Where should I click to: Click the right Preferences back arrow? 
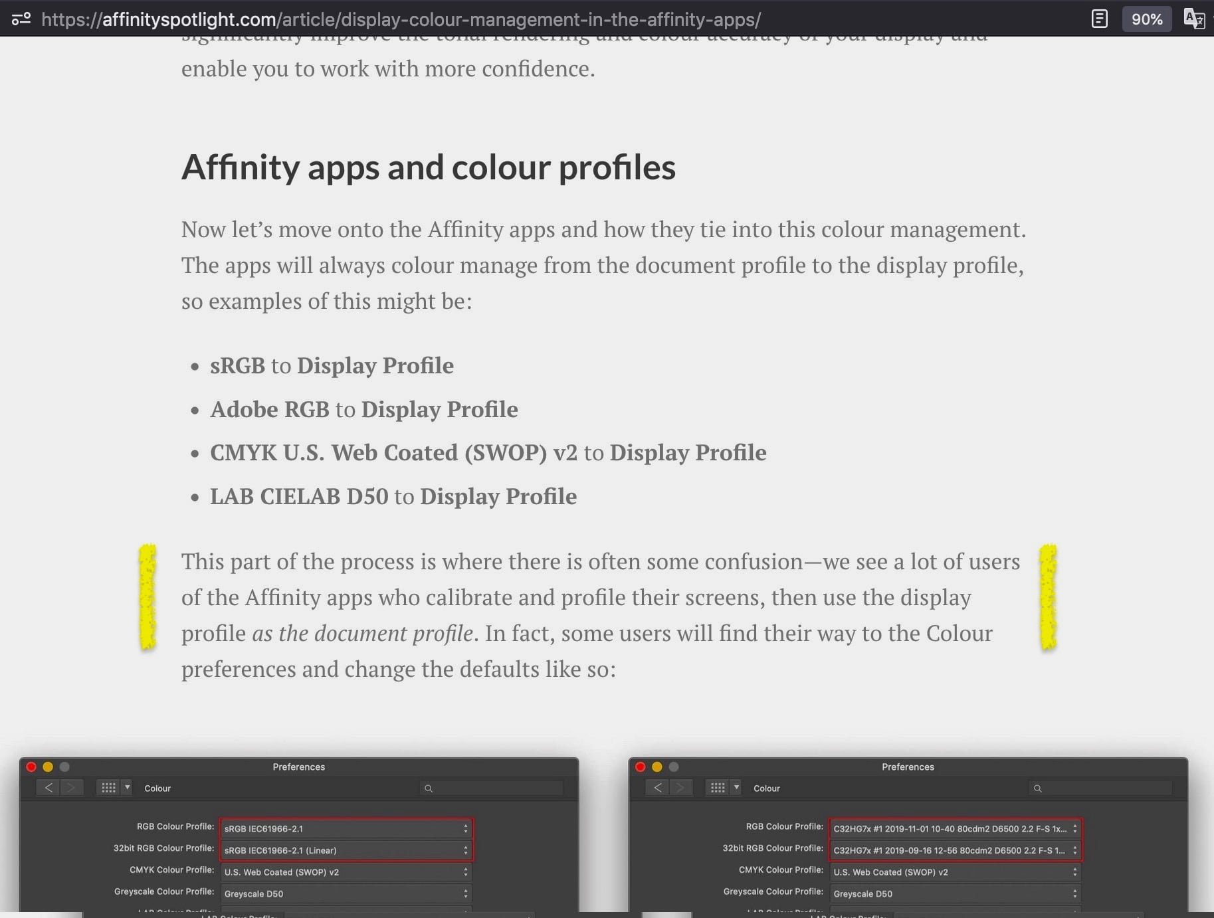(x=658, y=788)
